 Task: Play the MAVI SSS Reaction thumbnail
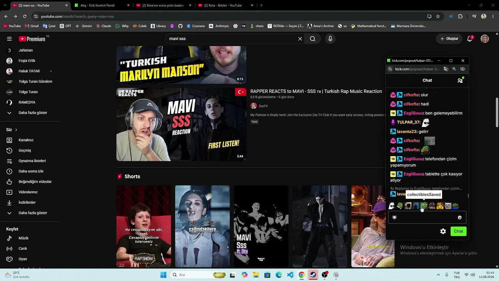click(x=181, y=124)
